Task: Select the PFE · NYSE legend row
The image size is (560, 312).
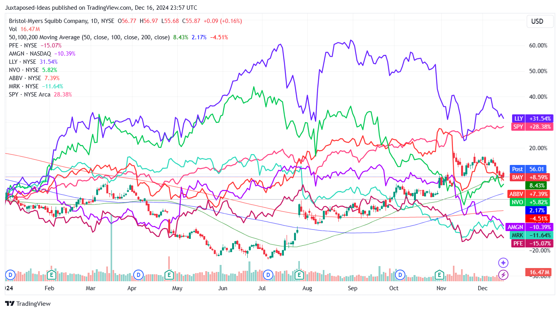Action: [35, 46]
